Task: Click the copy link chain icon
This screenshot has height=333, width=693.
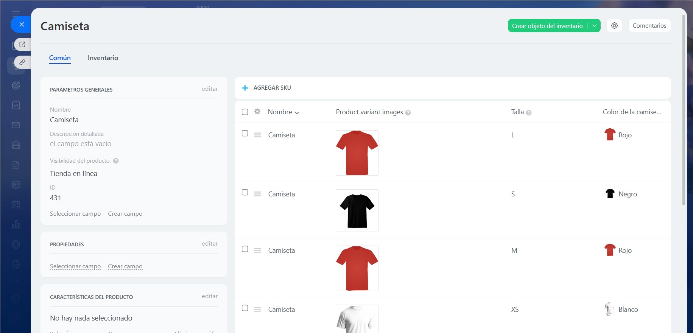Action: coord(22,62)
